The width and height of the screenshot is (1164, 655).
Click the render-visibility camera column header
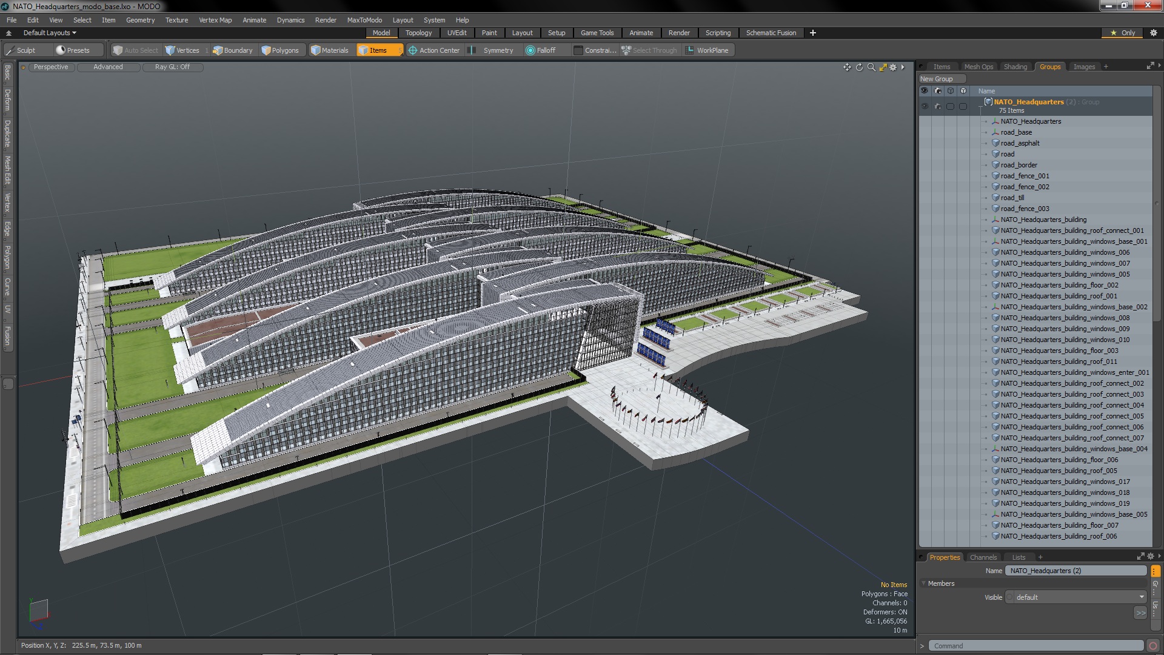[938, 91]
